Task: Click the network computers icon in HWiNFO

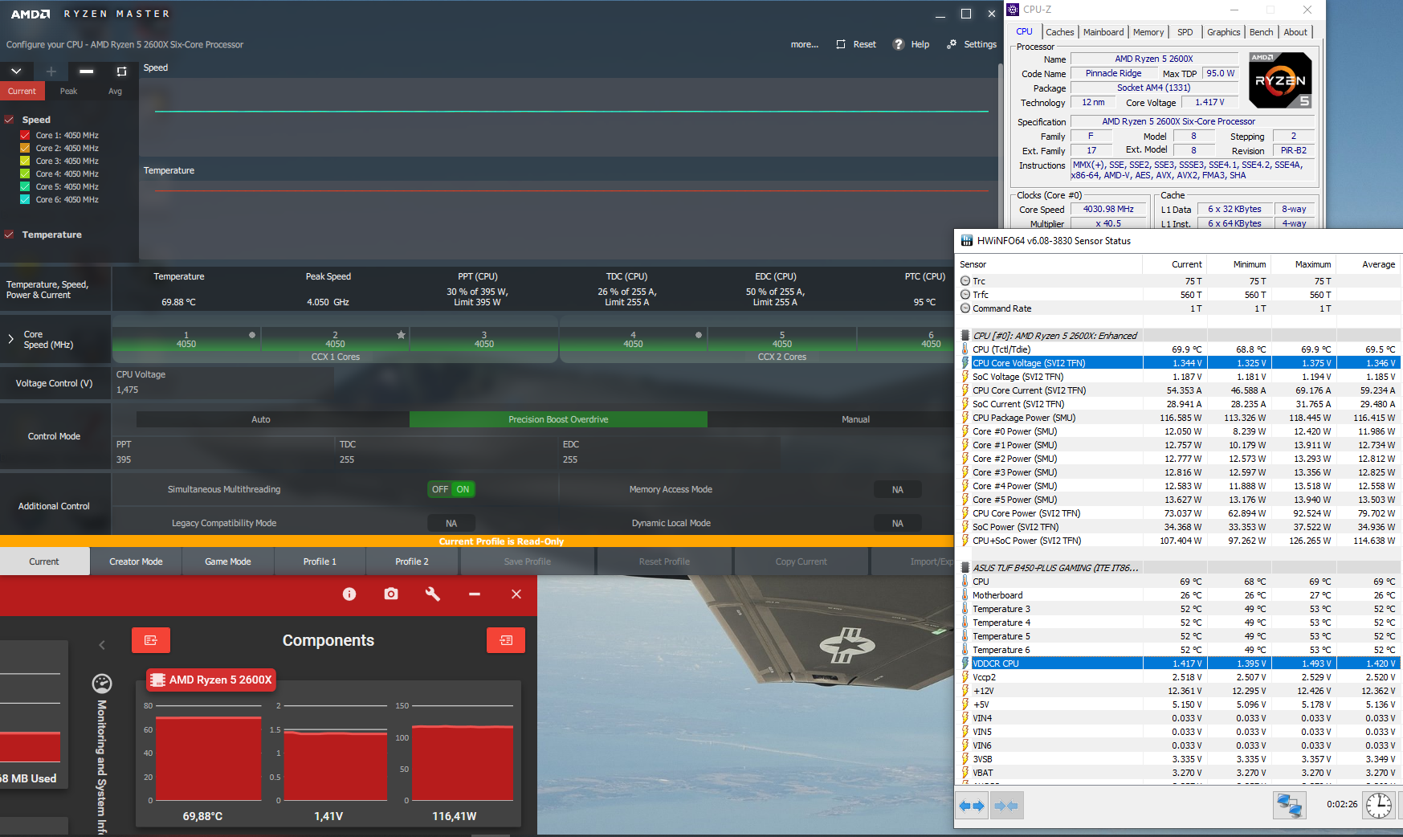Action: pos(1290,806)
